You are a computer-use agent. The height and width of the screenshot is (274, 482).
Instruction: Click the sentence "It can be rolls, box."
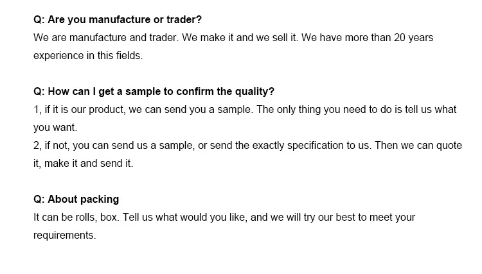76,218
